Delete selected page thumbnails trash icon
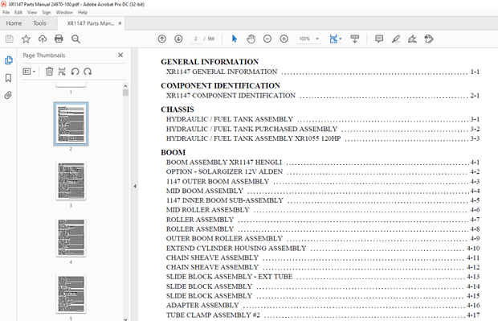Screen dimensions: 498x321 [49, 72]
